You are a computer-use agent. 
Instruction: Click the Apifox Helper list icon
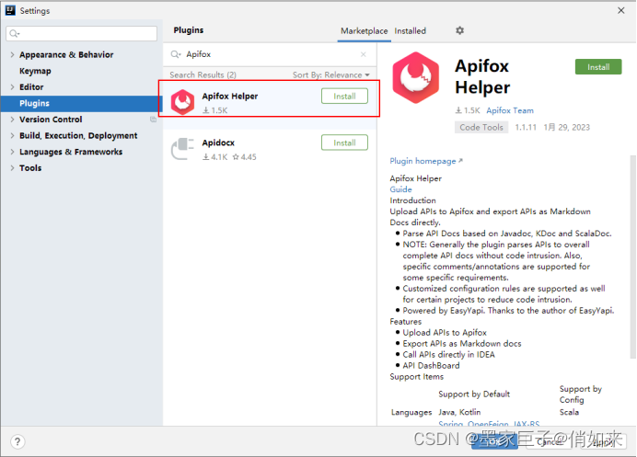click(x=182, y=102)
